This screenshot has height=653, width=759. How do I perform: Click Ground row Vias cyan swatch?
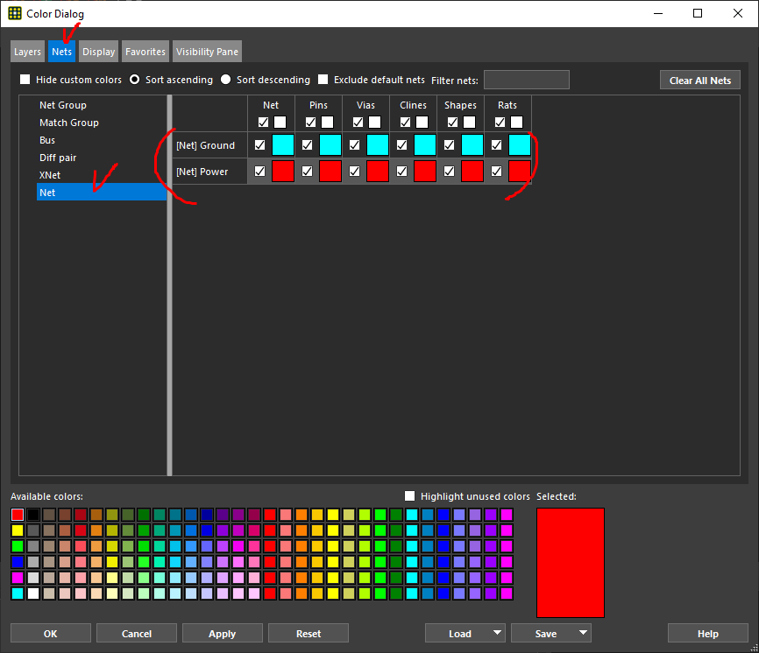378,145
